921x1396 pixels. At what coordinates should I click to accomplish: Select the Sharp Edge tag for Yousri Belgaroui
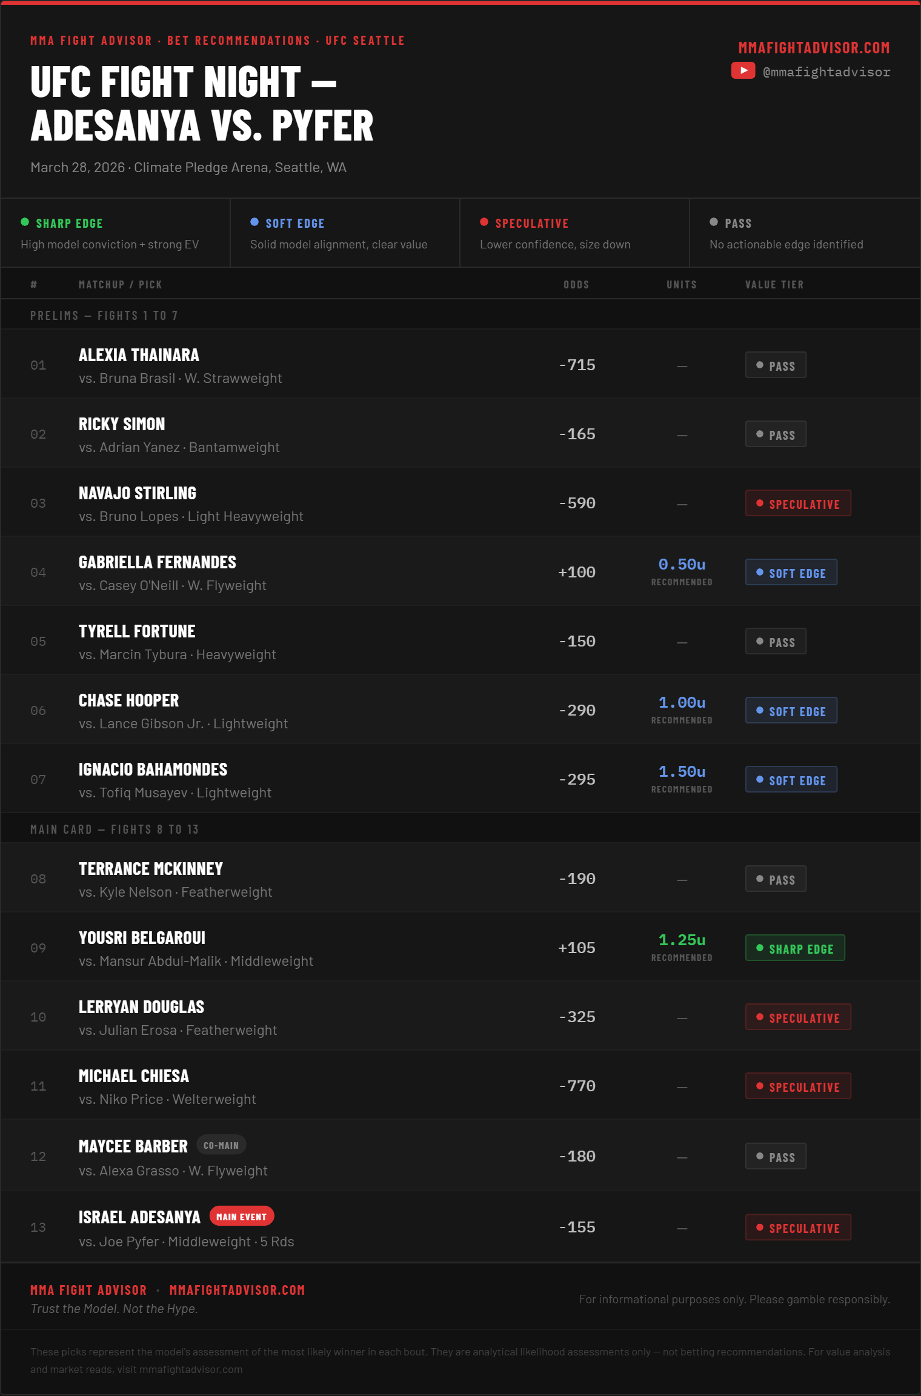(795, 948)
